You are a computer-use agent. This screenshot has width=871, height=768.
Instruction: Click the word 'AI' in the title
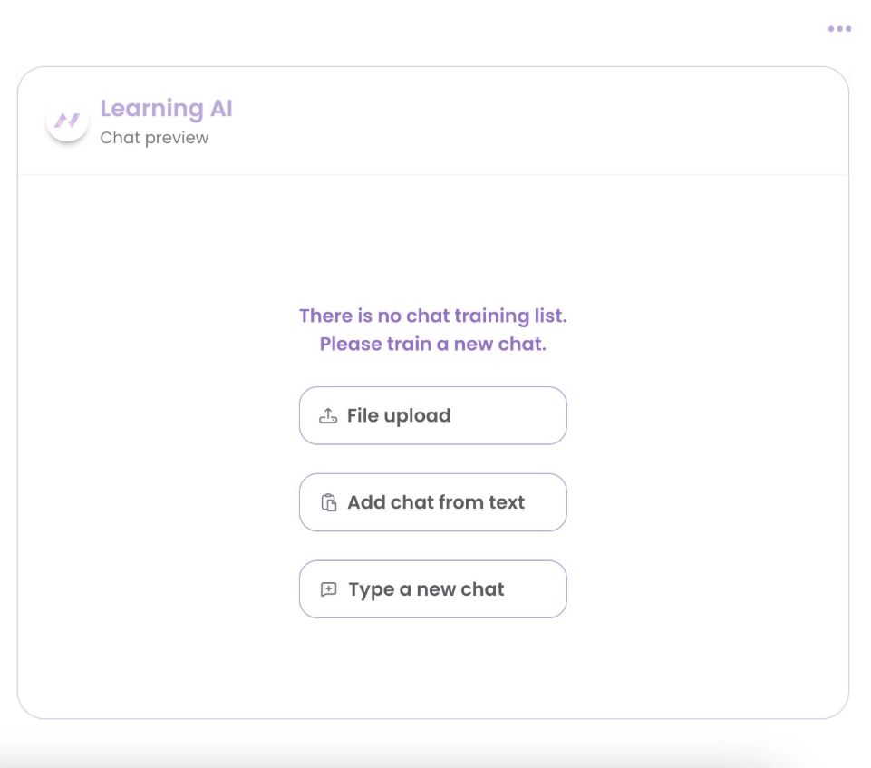[x=220, y=109]
